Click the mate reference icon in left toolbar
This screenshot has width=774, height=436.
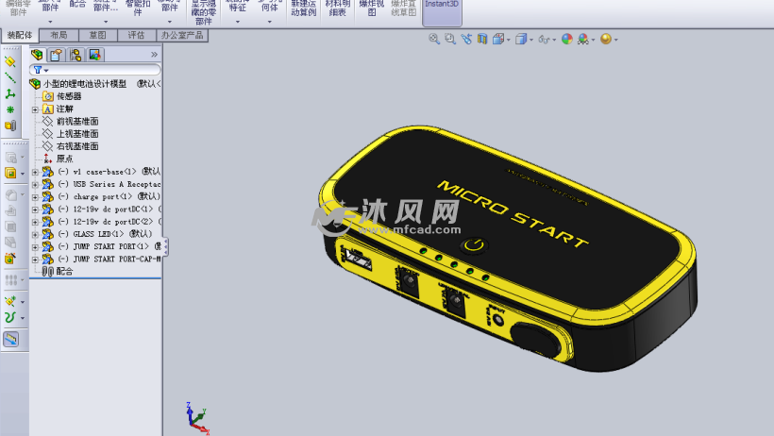10,126
